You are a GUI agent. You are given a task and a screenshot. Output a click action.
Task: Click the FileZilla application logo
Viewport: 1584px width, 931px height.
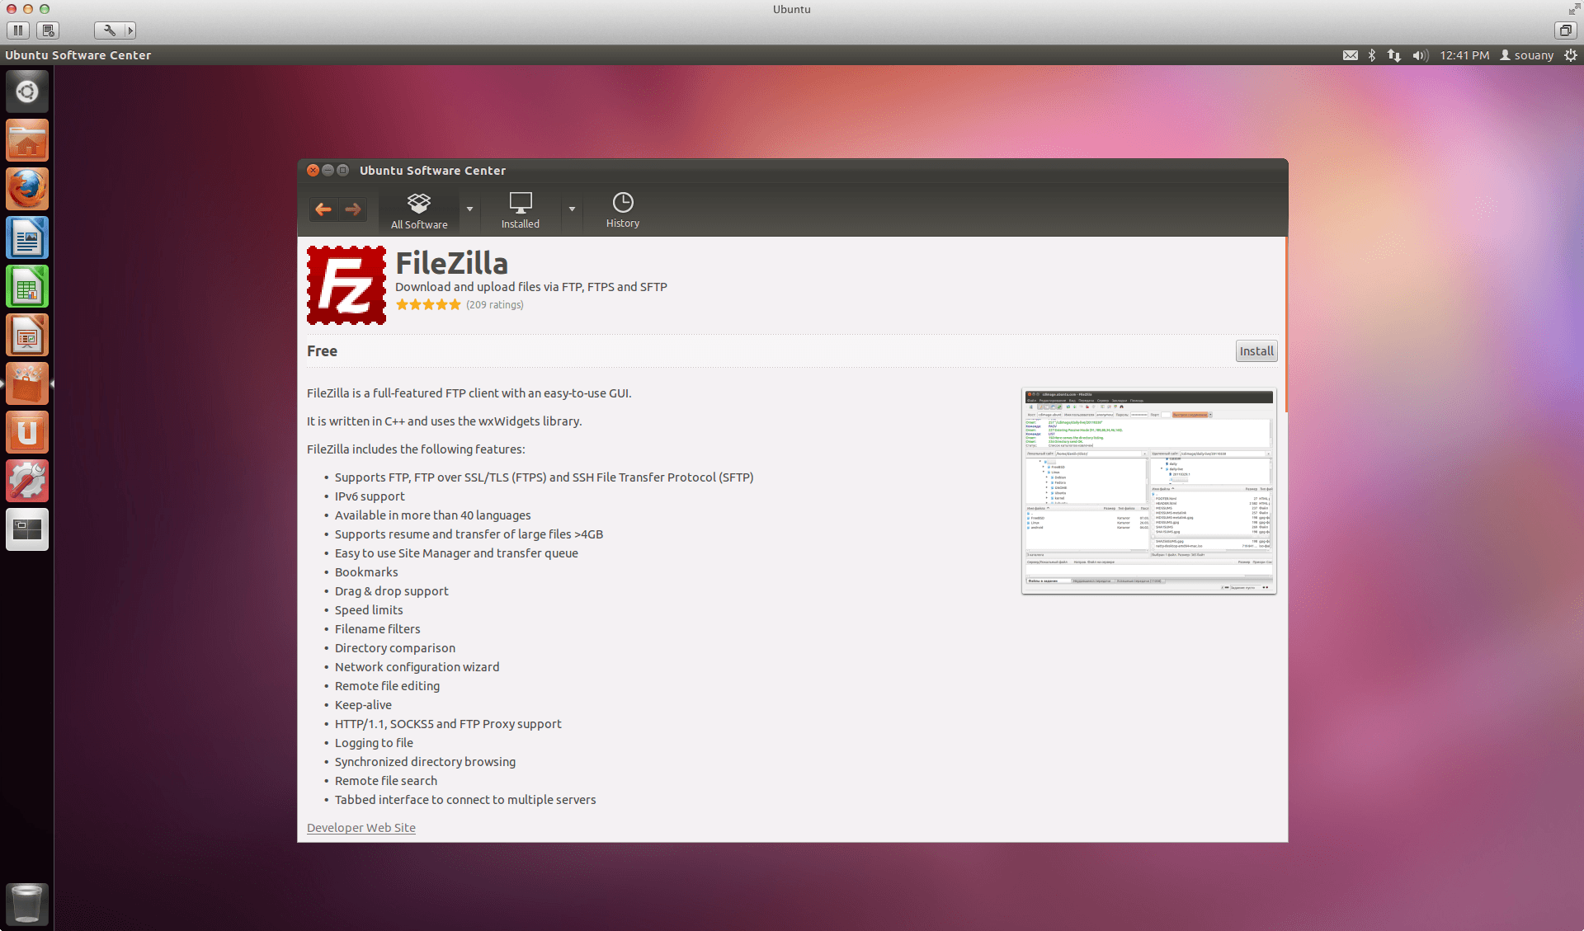pos(346,285)
